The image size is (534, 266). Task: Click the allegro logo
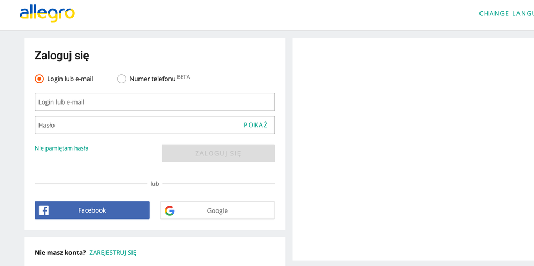point(47,13)
